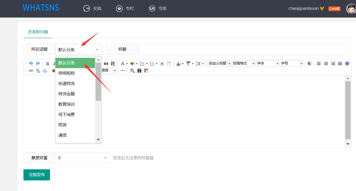Screen dimensions: 356x191
Task: Select 网贷金融 from the topic list
Action: (66, 94)
